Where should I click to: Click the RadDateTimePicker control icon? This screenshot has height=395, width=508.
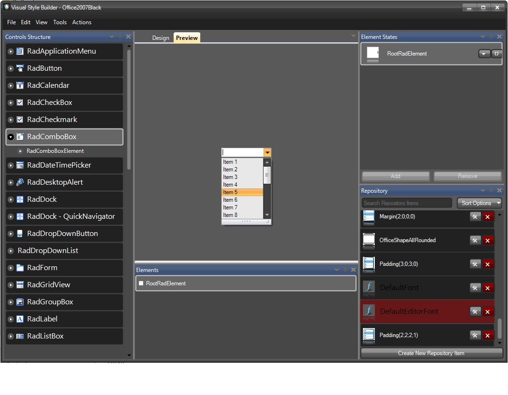point(20,166)
